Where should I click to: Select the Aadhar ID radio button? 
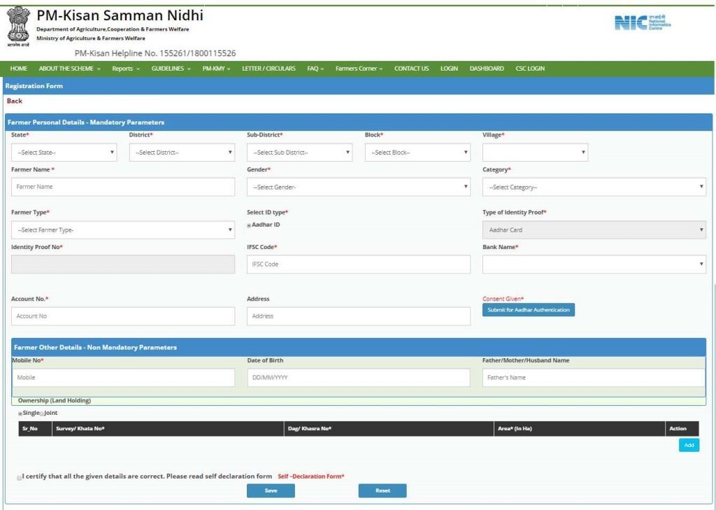tap(249, 225)
